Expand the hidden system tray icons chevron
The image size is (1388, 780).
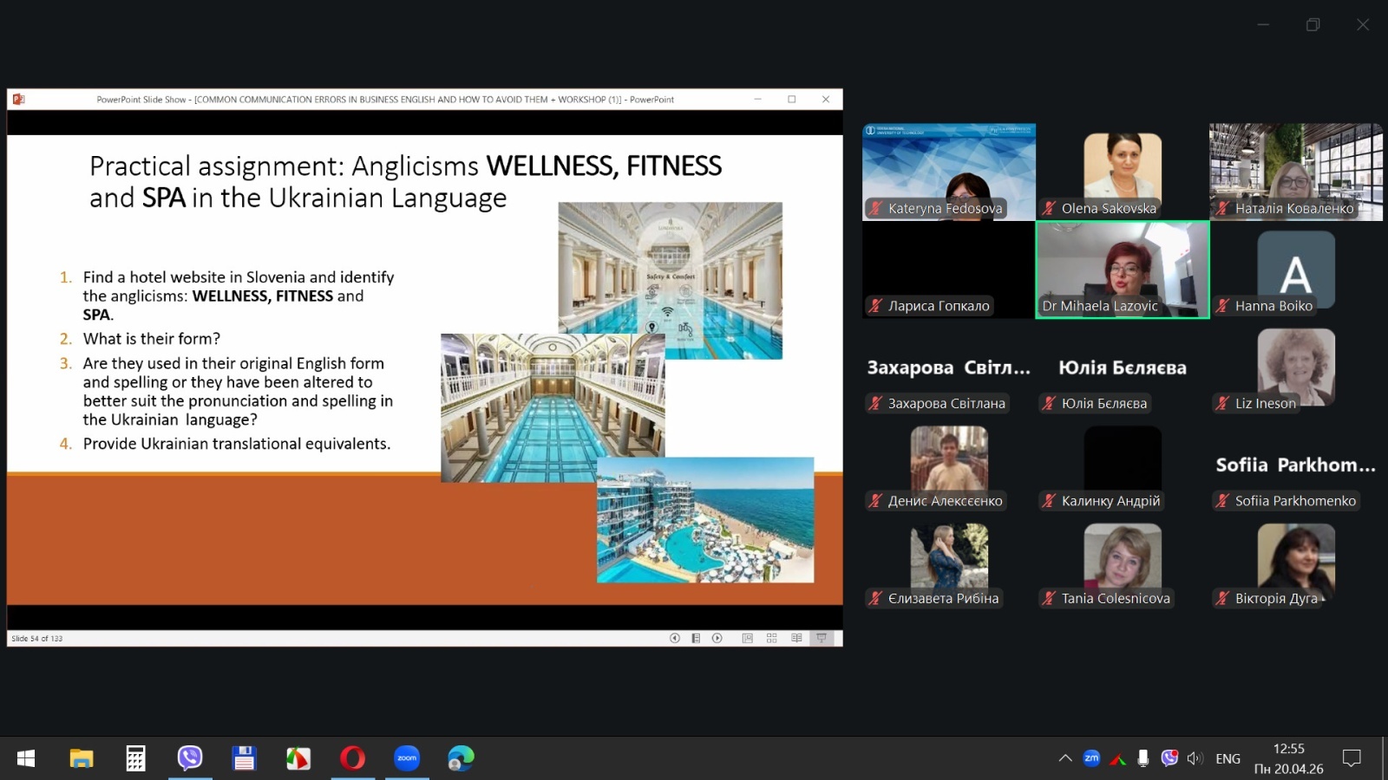coord(1064,758)
